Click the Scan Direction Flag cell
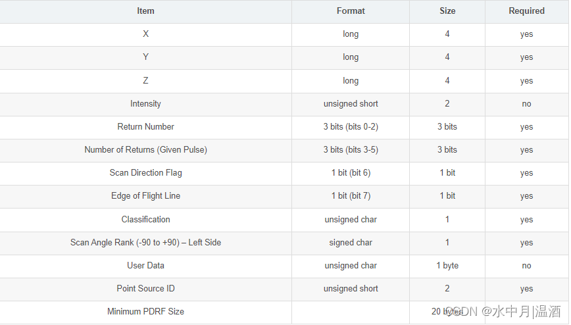Screen dimensions: 571x325 [x=145, y=173]
